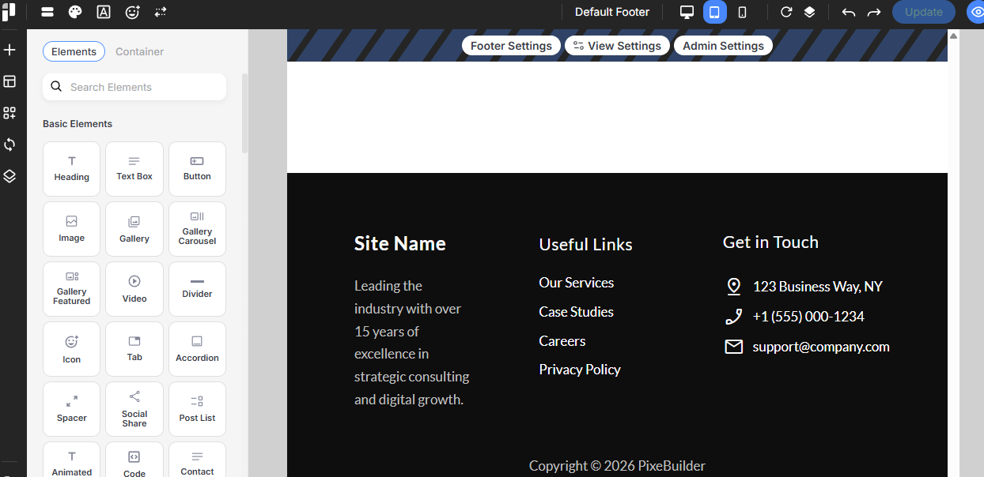The width and height of the screenshot is (984, 477).
Task: Switch to desktop device preview
Action: pos(687,12)
